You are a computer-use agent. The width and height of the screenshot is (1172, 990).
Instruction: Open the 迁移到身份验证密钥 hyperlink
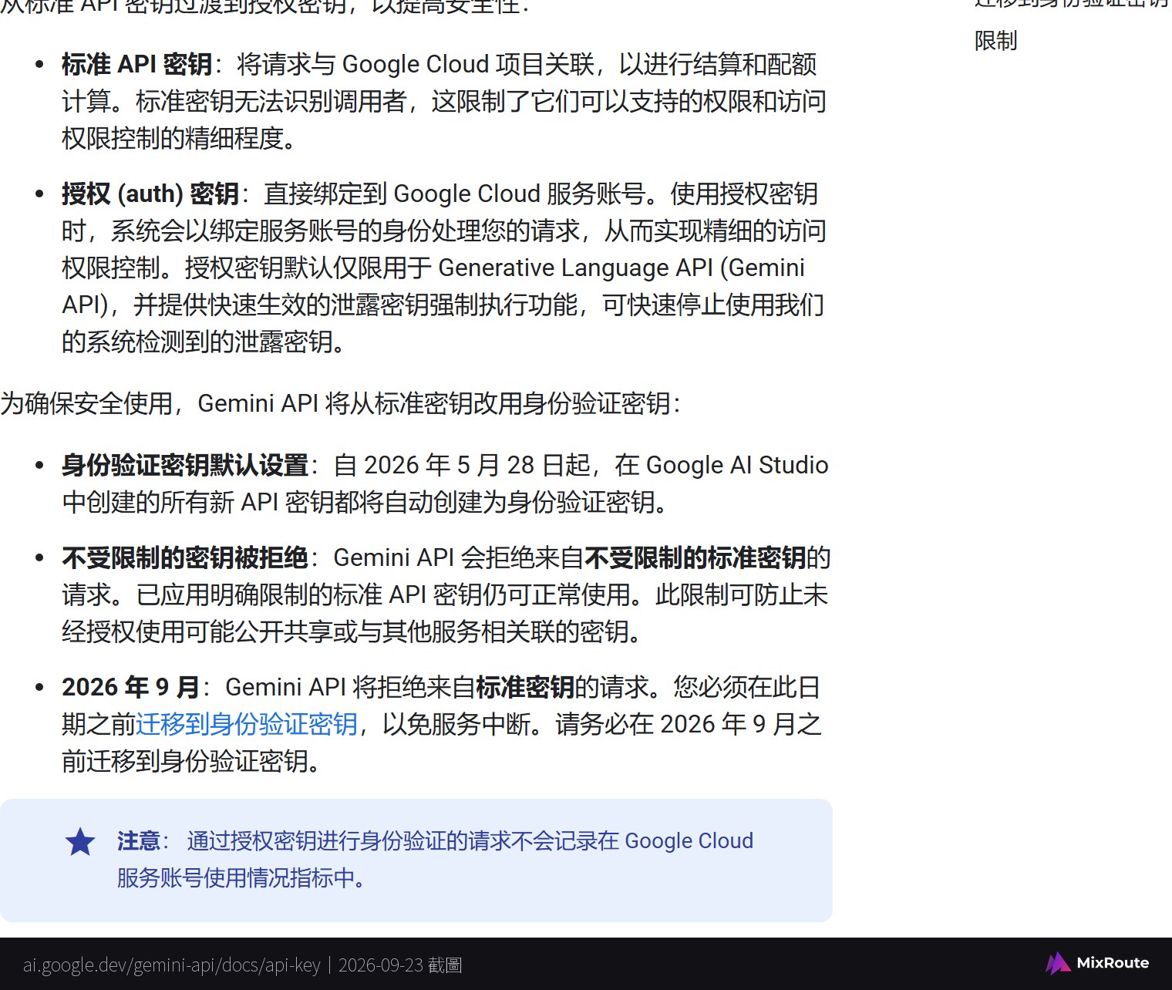pos(247,724)
